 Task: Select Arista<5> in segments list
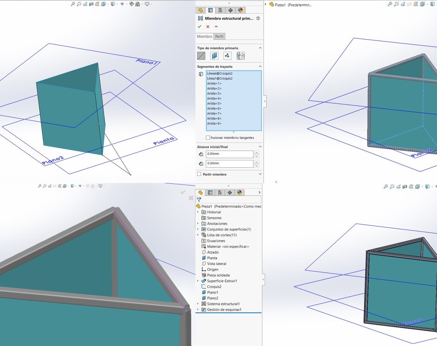point(214,103)
